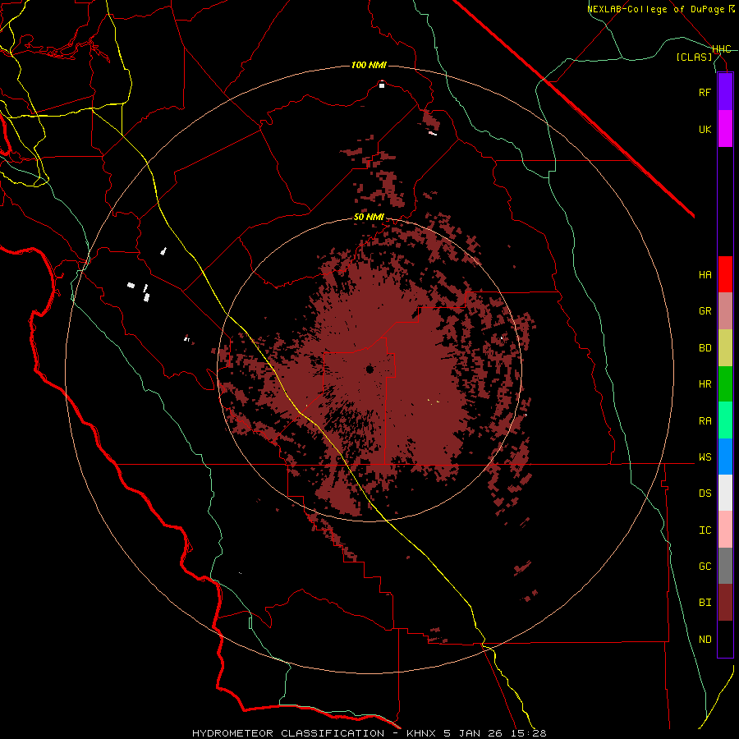Click the DS legend label

pos(705,493)
